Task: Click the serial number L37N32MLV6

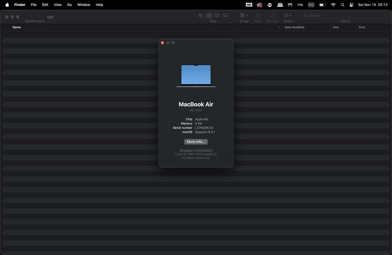Action: (x=204, y=128)
